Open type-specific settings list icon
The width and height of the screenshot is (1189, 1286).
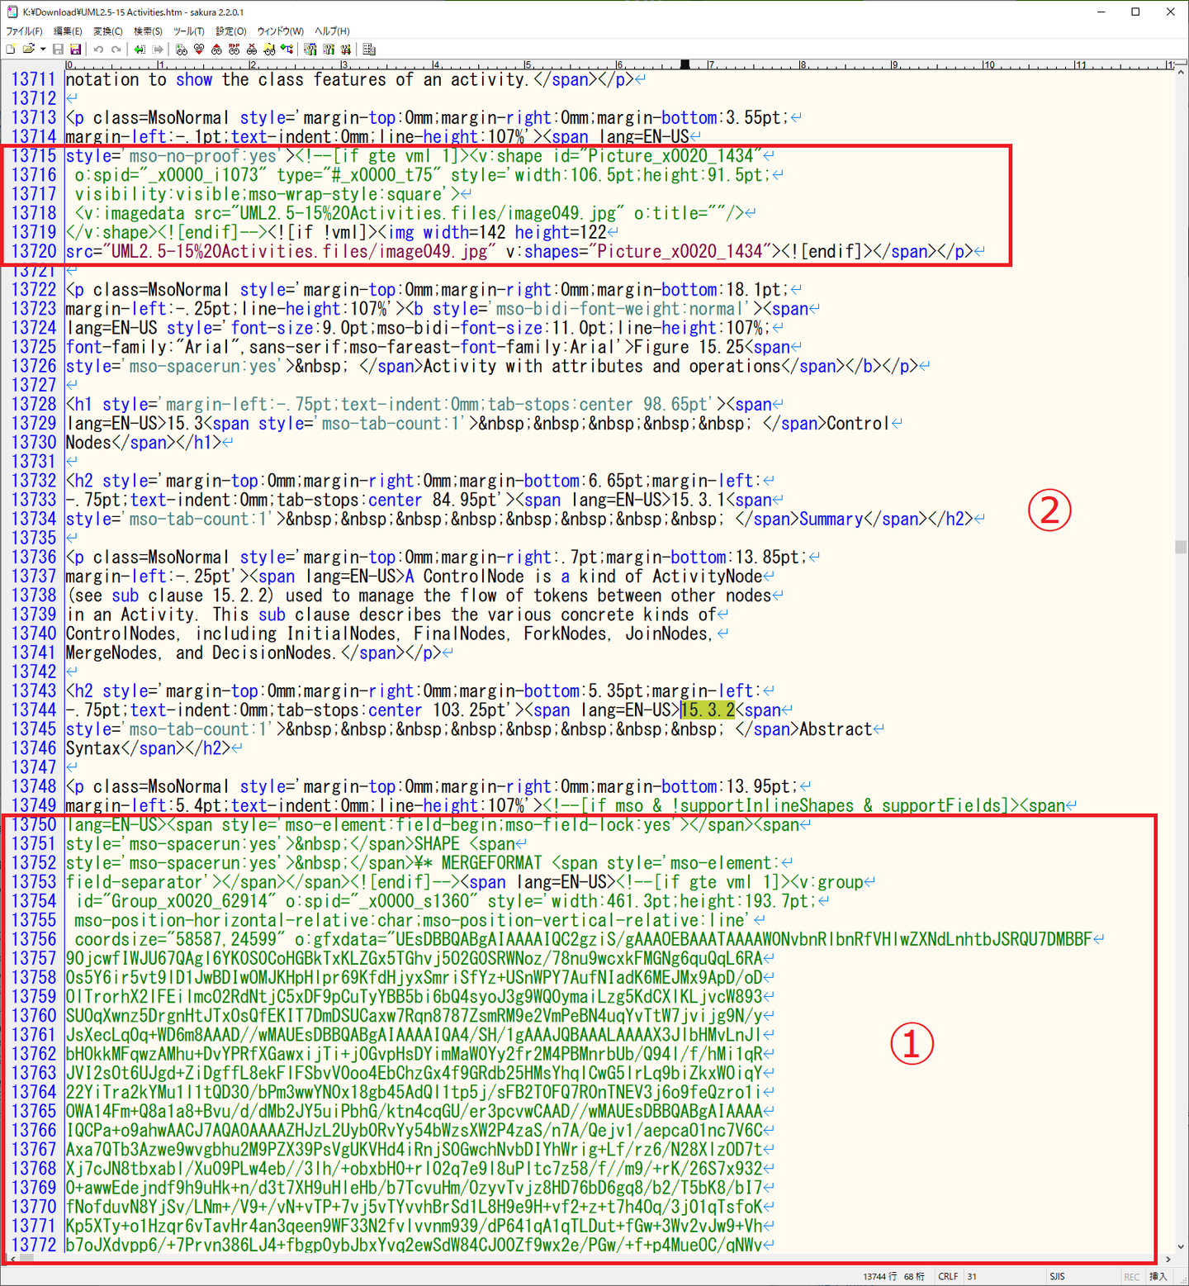pyautogui.click(x=310, y=50)
